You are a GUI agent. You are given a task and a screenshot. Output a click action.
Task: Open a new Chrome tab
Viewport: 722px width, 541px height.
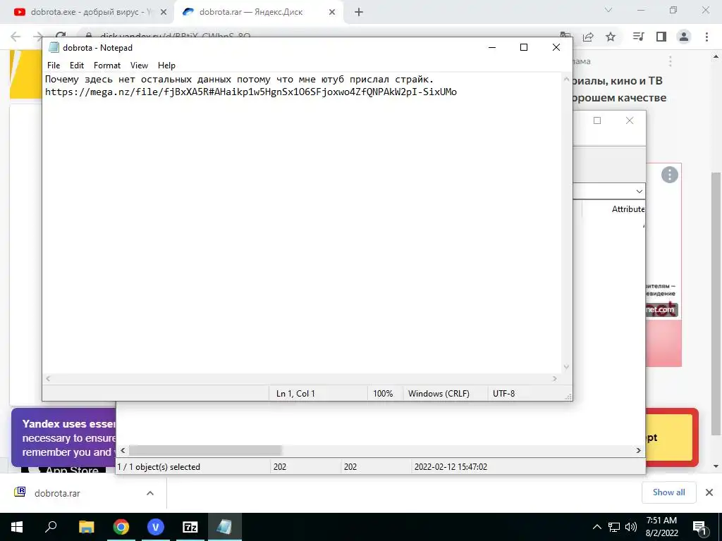click(359, 13)
